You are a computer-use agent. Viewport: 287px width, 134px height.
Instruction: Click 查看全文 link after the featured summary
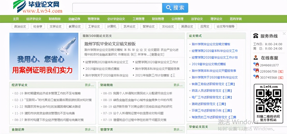click(x=157, y=55)
